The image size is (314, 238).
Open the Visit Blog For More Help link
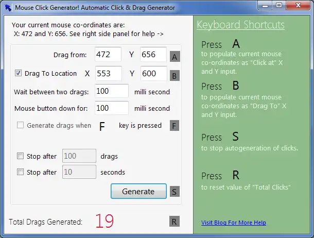(234, 223)
